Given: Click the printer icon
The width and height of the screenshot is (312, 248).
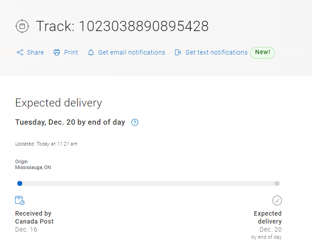Looking at the screenshot, I should coord(57,52).
